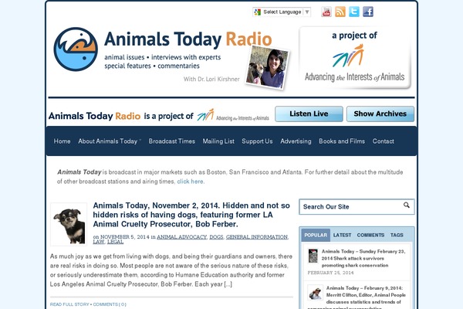Click the shark post thumbnail image
This screenshot has height=309, width=463.
[x=313, y=256]
